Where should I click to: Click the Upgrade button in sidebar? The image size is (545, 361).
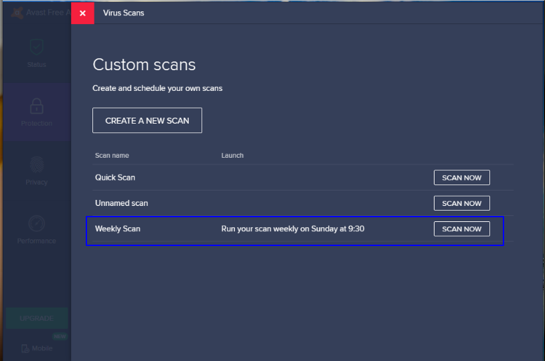(x=37, y=318)
